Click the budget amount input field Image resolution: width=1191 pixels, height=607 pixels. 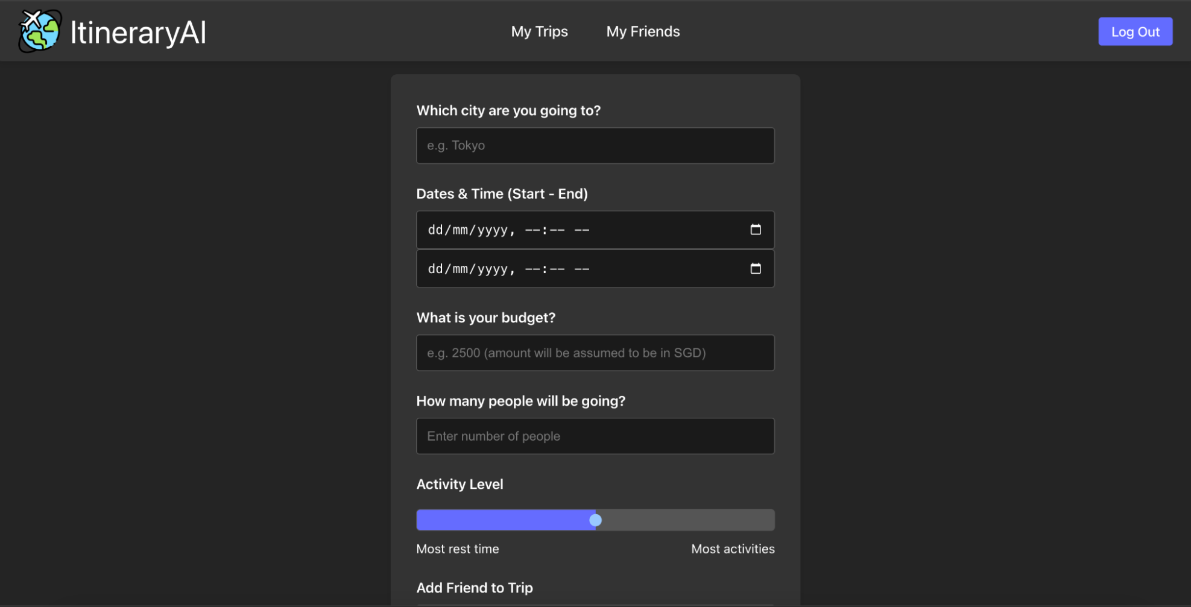click(x=595, y=353)
